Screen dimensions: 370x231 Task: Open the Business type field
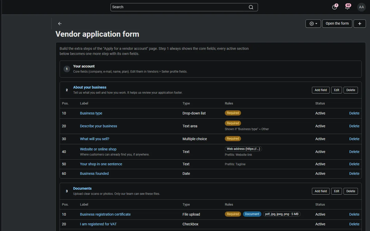click(x=91, y=113)
